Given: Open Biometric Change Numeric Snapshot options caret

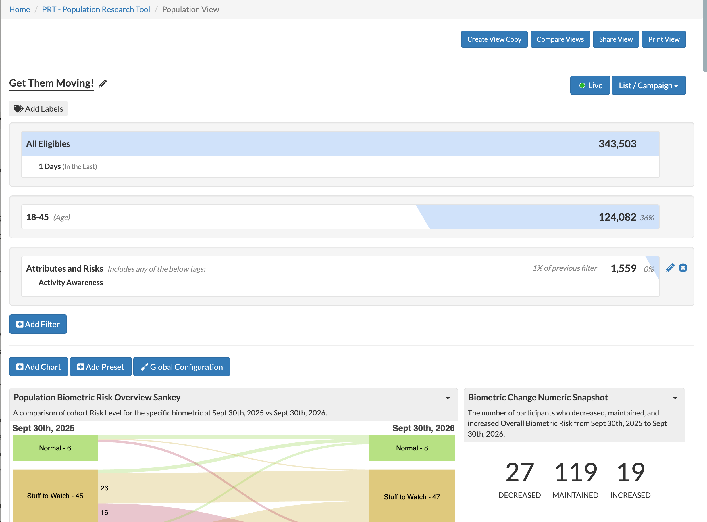Looking at the screenshot, I should [x=675, y=398].
